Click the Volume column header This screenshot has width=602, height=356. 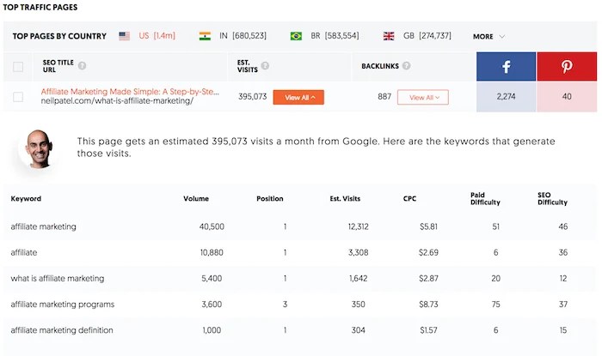click(195, 199)
